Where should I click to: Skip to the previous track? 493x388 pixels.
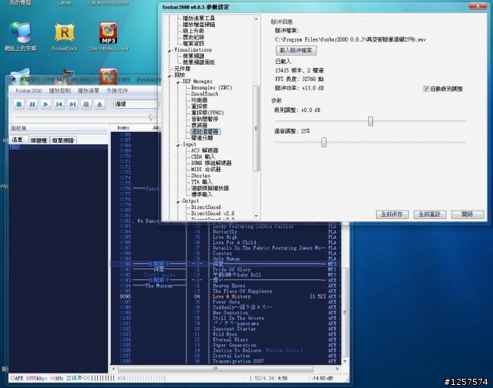(59, 104)
